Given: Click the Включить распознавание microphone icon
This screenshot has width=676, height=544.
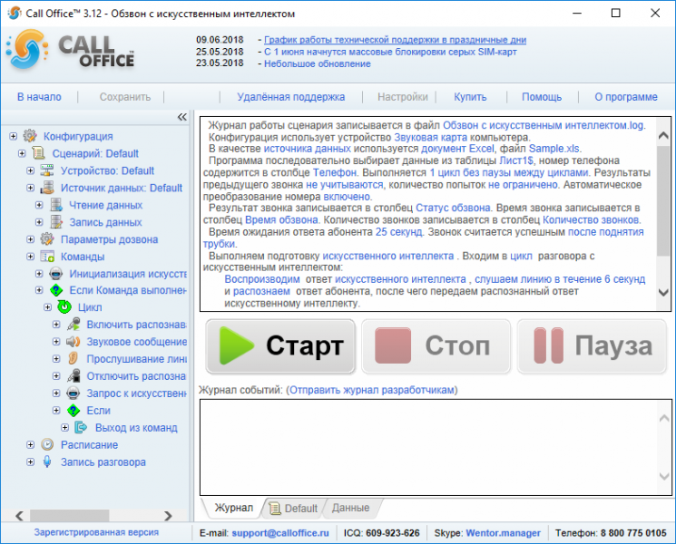Looking at the screenshot, I should (73, 325).
